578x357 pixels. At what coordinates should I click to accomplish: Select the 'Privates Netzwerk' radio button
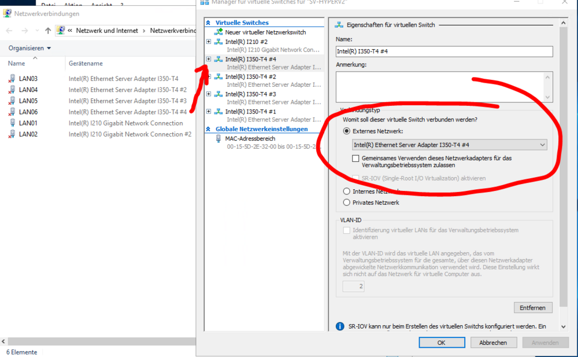pyautogui.click(x=347, y=203)
